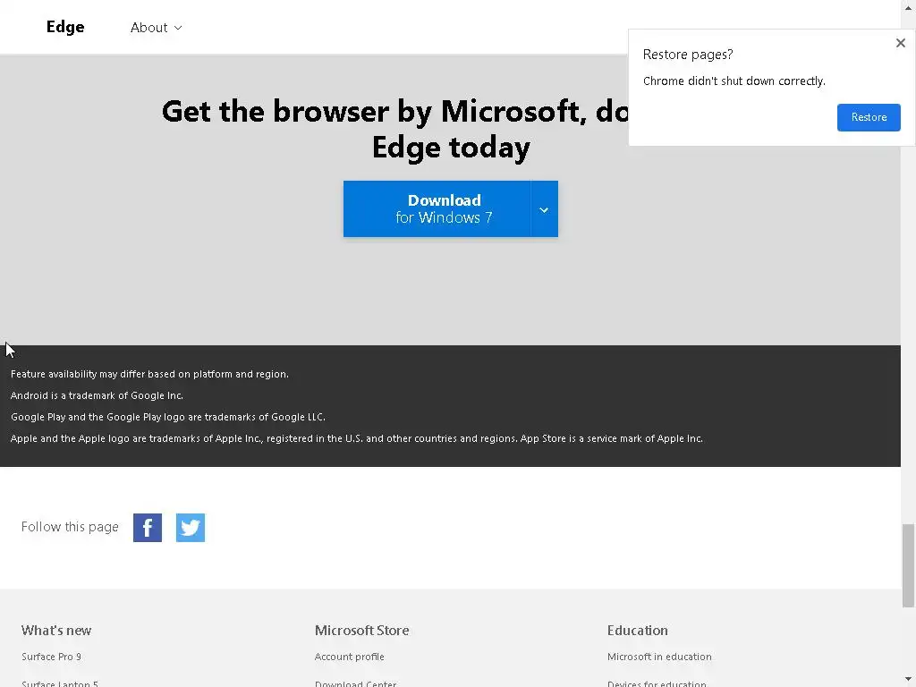The width and height of the screenshot is (916, 687).
Task: Open the Facebook follow icon
Action: click(x=148, y=528)
